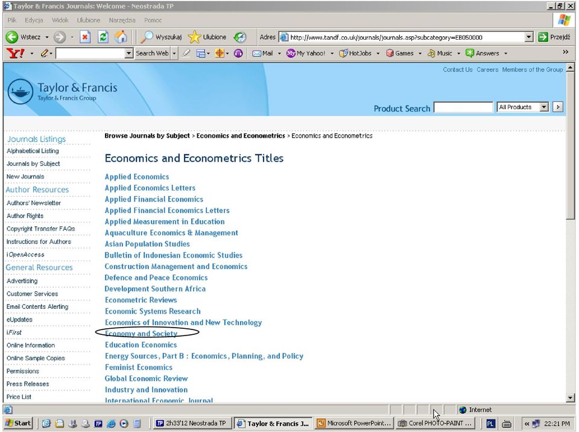Open Alphabetical Listing in sidebar
The height and width of the screenshot is (432, 579).
pyautogui.click(x=33, y=151)
